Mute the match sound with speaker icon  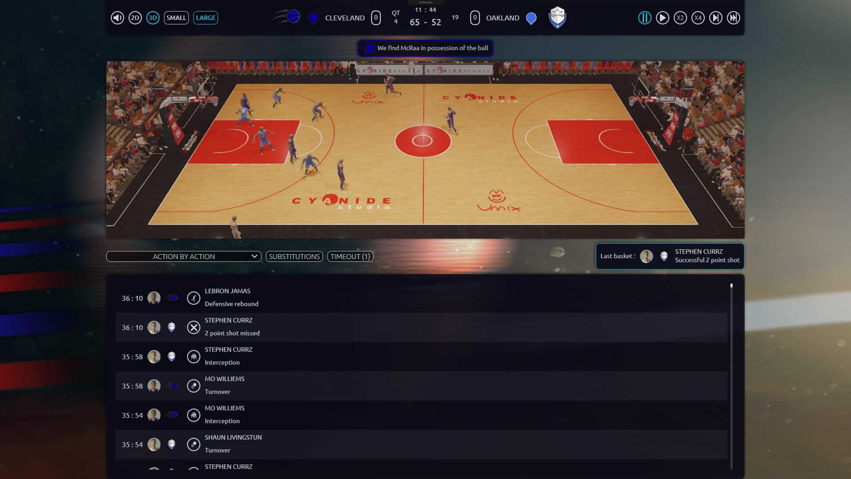(x=117, y=18)
